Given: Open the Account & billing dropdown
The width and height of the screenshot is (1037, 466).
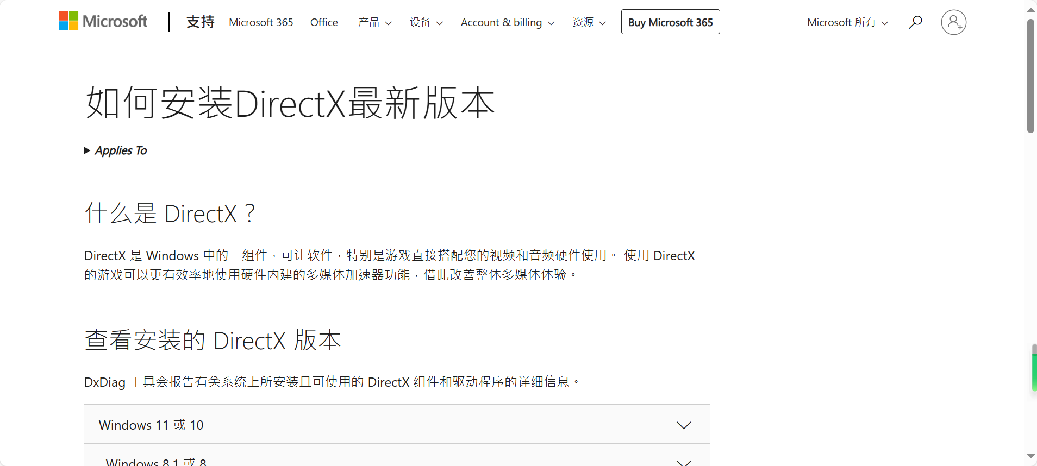Looking at the screenshot, I should point(508,22).
